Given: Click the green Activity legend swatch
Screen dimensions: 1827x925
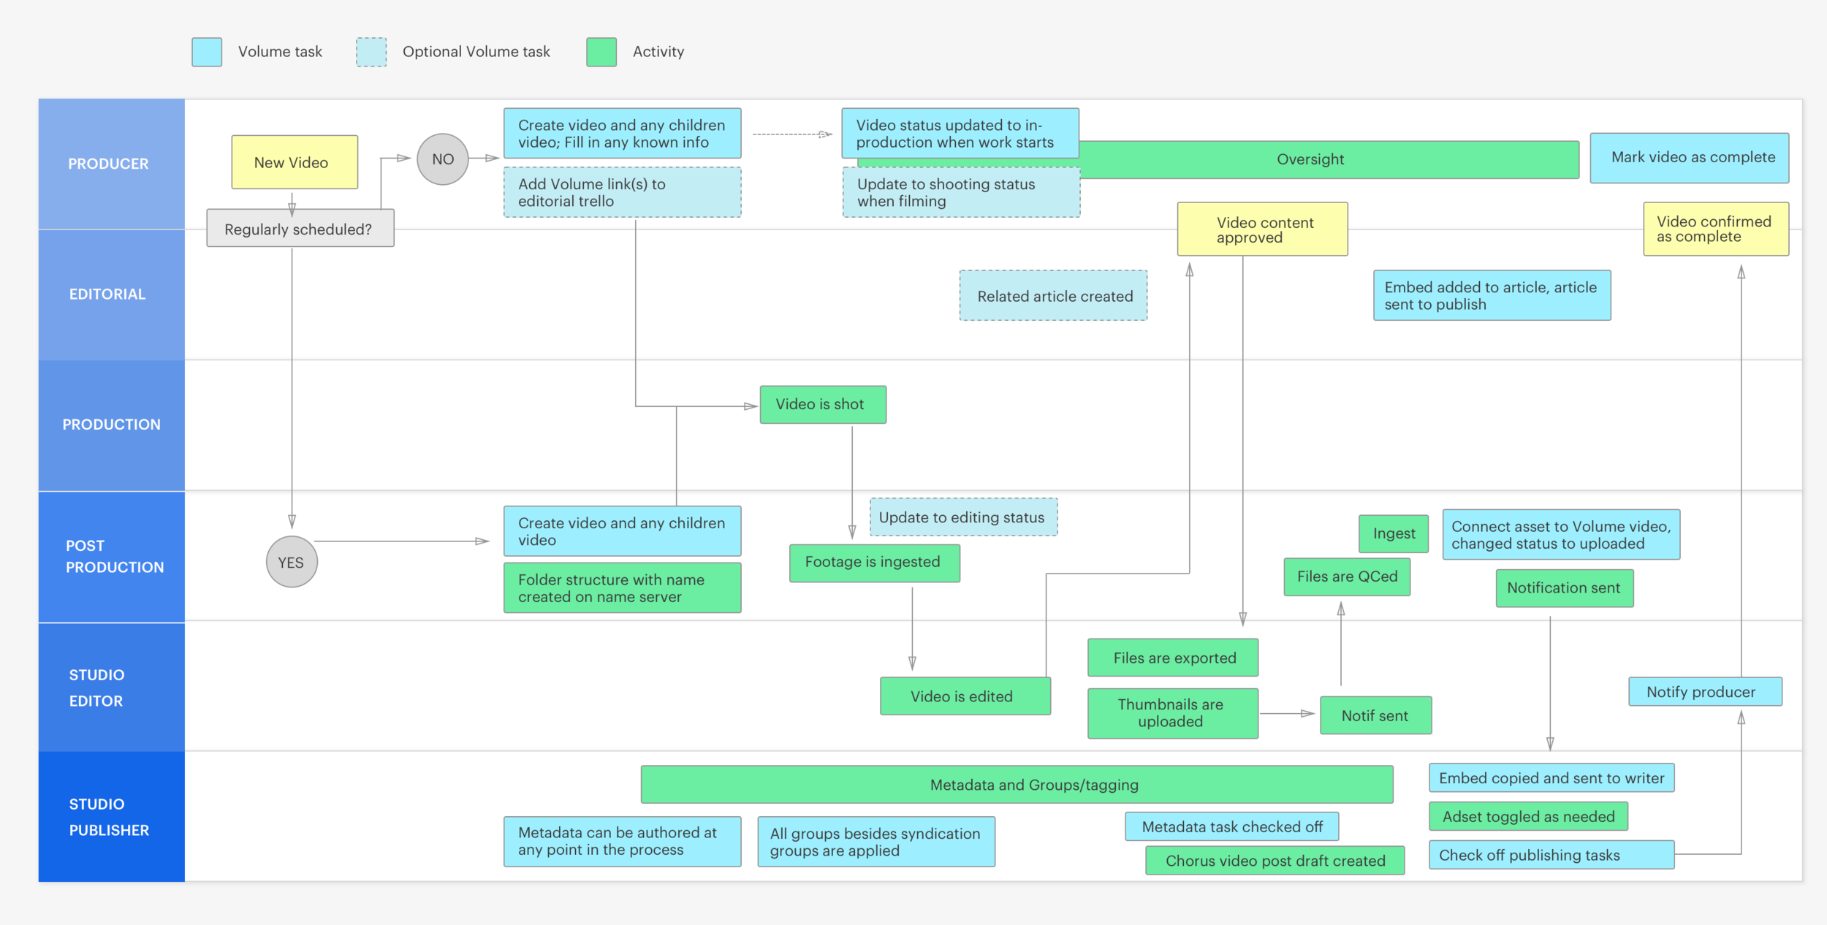Looking at the screenshot, I should [601, 52].
